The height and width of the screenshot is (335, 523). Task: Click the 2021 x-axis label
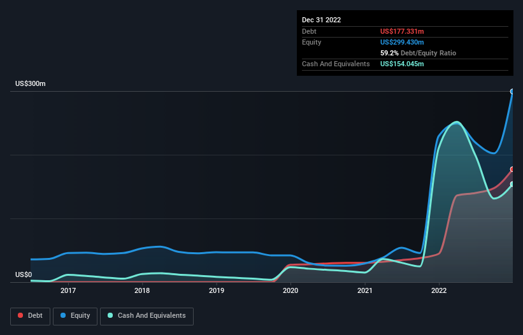pyautogui.click(x=365, y=290)
